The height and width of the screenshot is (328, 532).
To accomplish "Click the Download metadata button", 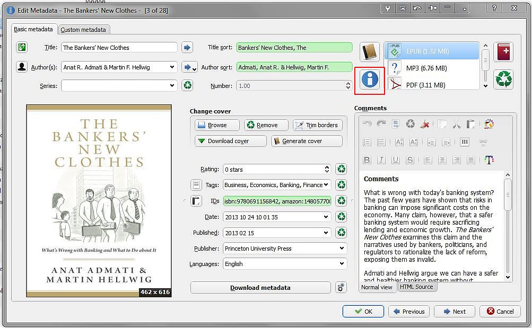I will (x=260, y=288).
